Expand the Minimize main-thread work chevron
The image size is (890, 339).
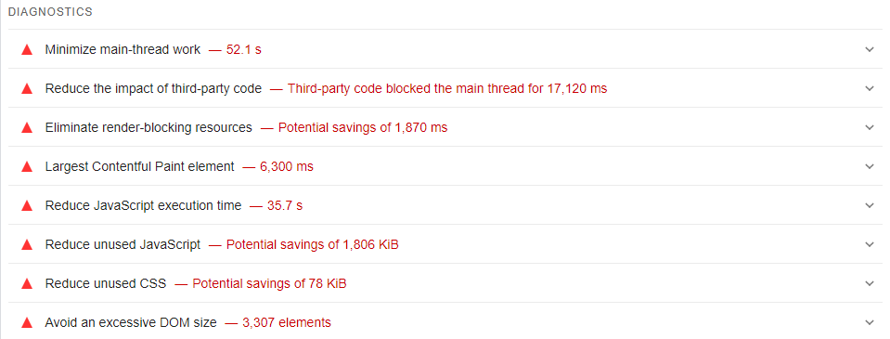coord(869,49)
